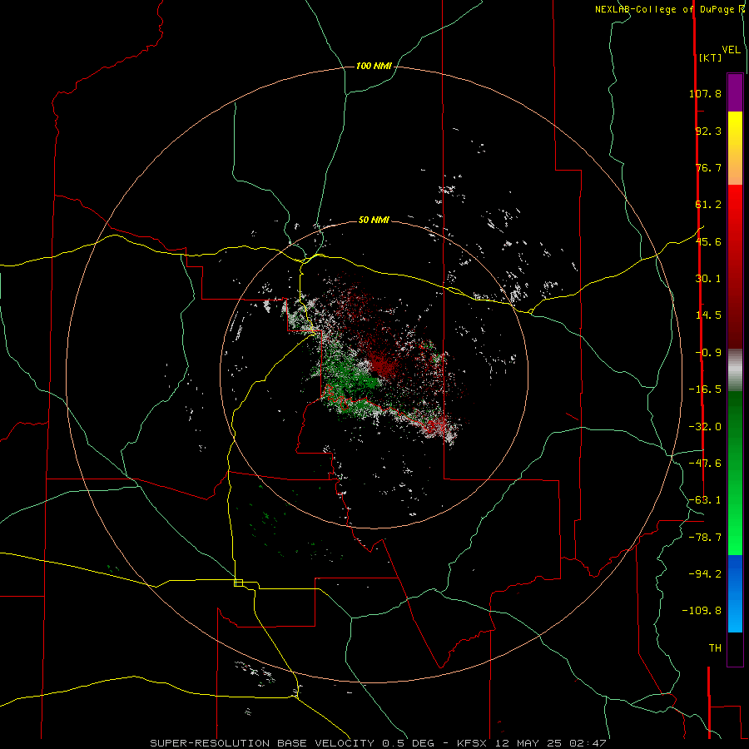Select the -32.0 scale value
The width and height of the screenshot is (749, 749).
click(705, 427)
